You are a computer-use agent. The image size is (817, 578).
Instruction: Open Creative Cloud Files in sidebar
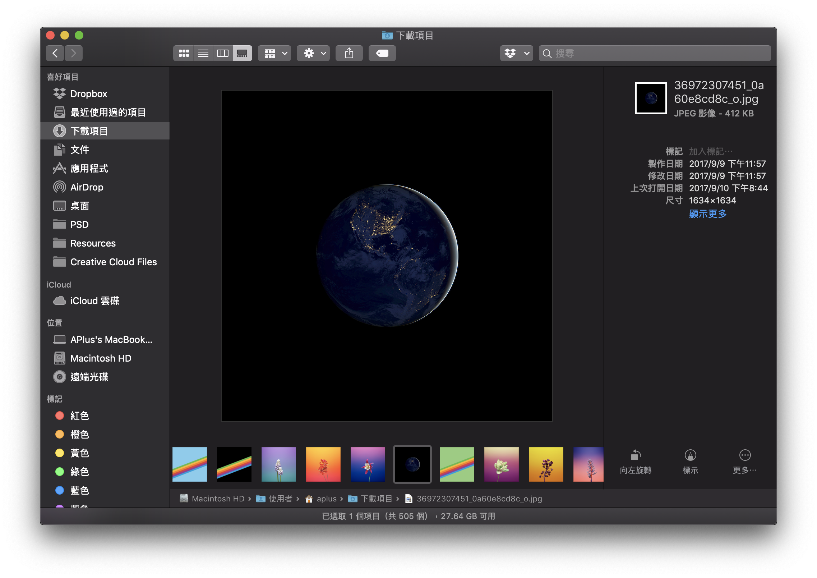pyautogui.click(x=105, y=262)
